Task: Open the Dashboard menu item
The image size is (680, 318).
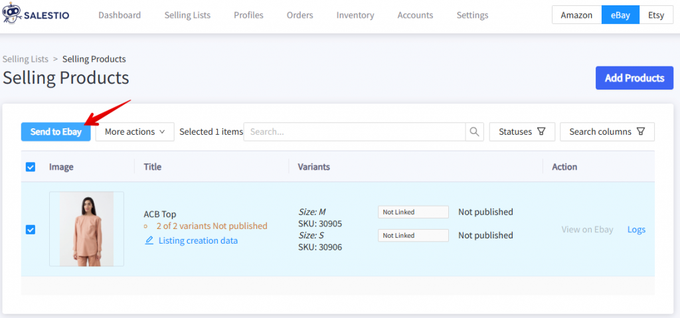Action: (120, 15)
